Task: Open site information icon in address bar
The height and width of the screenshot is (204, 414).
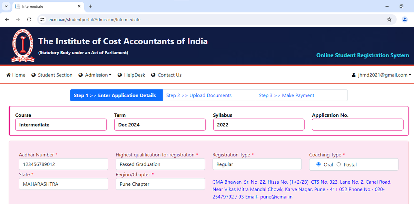Action: point(43,20)
